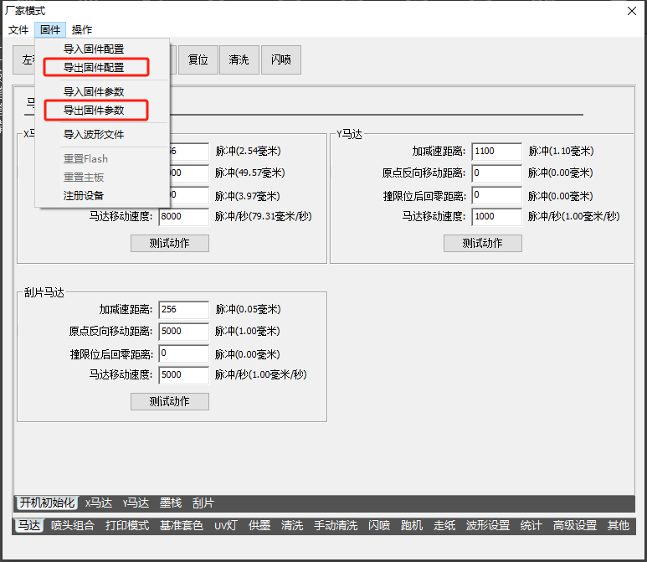Select 导出固件配置 menu entry
647x562 pixels.
tap(94, 67)
